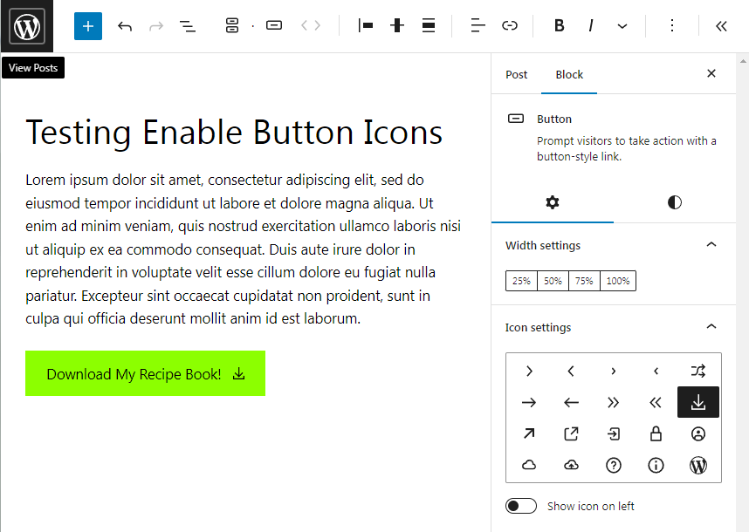Select the cloud upload icon
The image size is (749, 532).
[571, 466]
